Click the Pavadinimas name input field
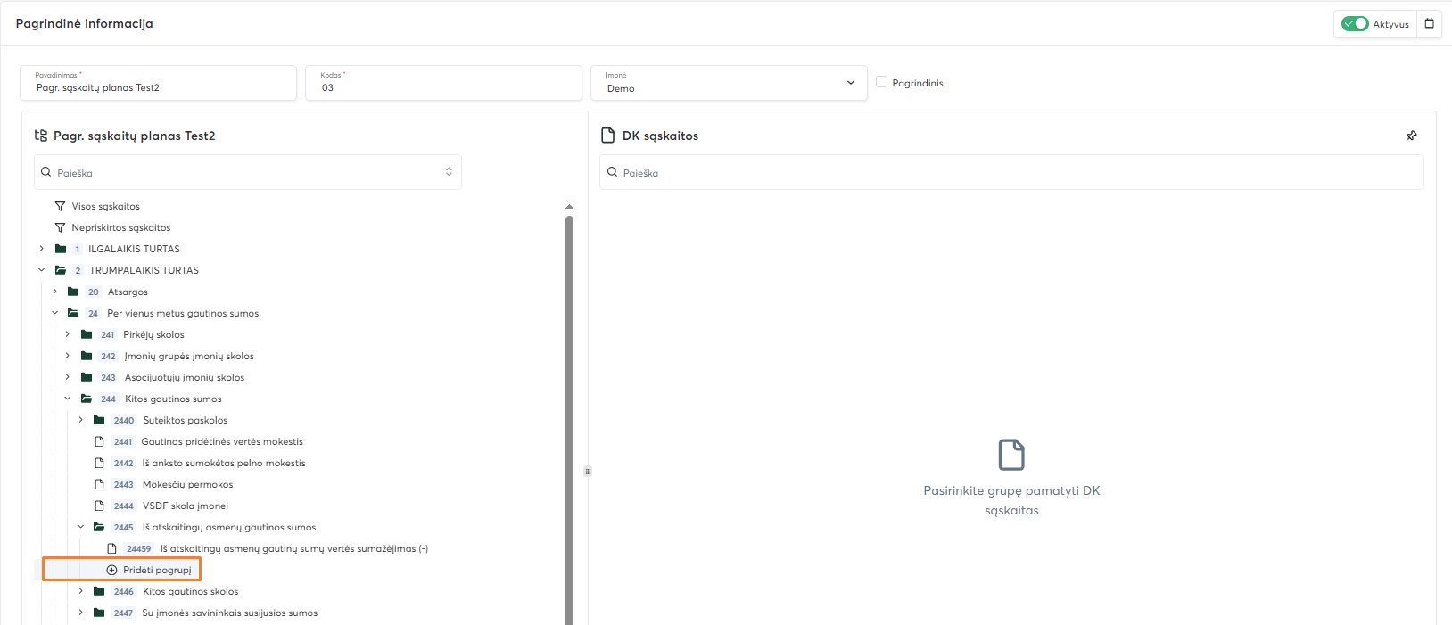This screenshot has width=1452, height=625. [158, 87]
